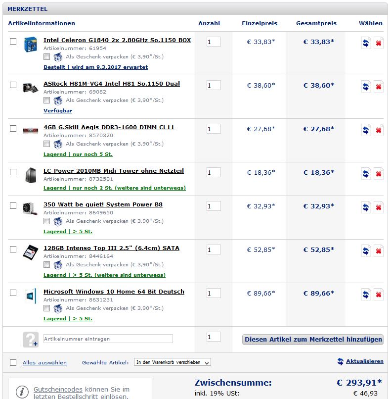The width and height of the screenshot is (391, 399).
Task: Edit quantity field for Intel Celeron G1840
Action: pyautogui.click(x=214, y=42)
